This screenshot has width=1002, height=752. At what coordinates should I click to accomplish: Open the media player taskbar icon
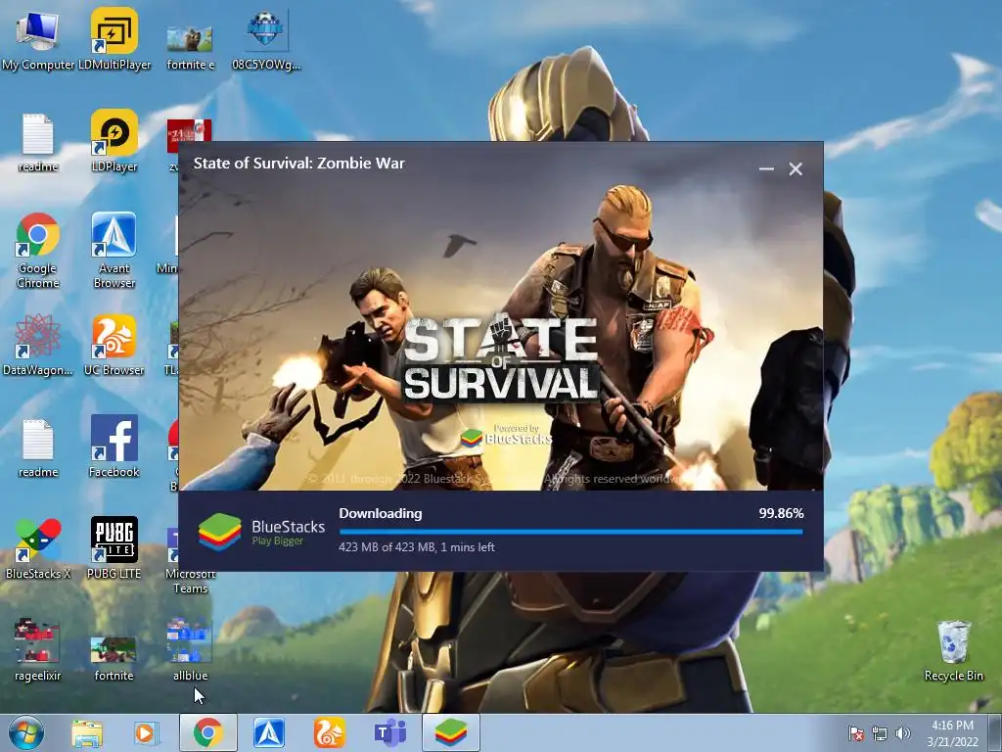tap(146, 733)
